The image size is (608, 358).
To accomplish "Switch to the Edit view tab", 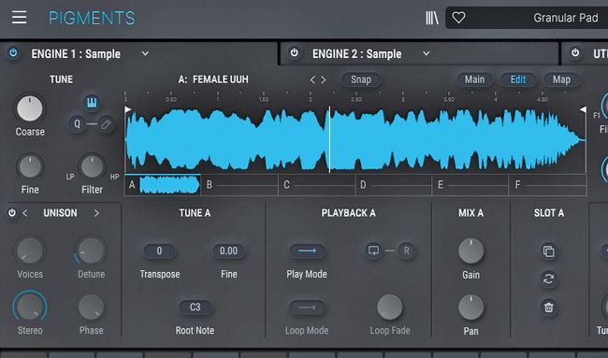I will coord(518,79).
